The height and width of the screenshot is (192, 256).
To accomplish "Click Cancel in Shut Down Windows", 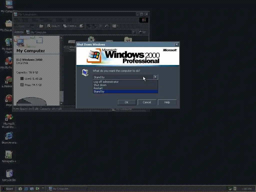I will 147,102.
